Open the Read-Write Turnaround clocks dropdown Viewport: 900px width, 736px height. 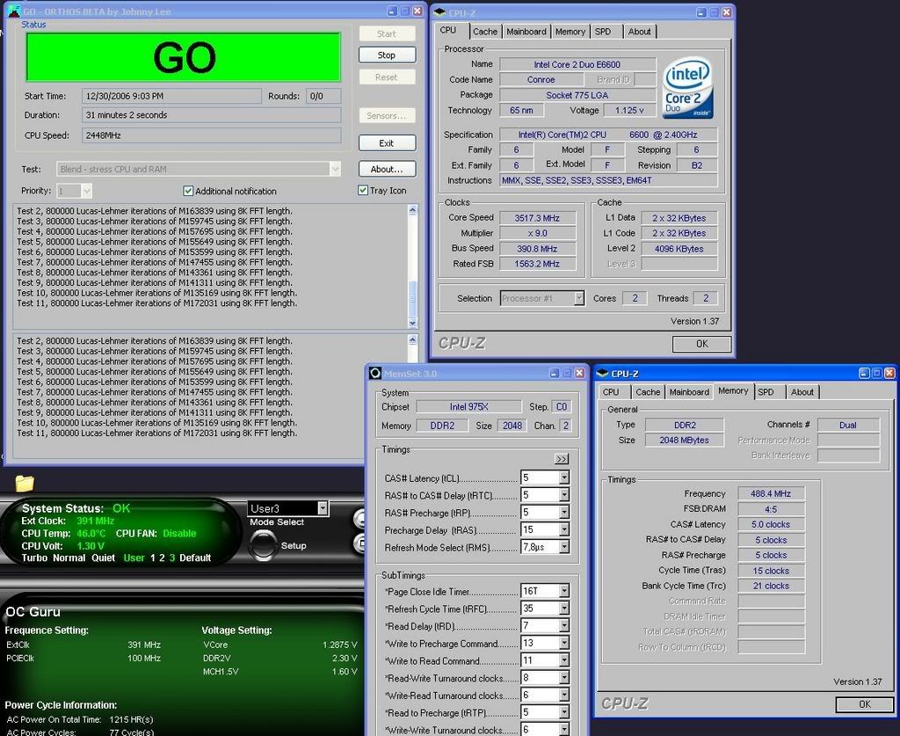pos(564,677)
